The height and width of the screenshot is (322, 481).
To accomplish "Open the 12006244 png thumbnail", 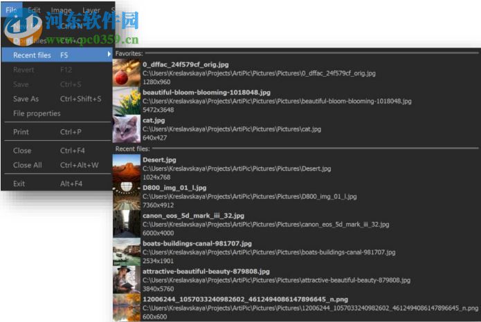I will [x=127, y=307].
